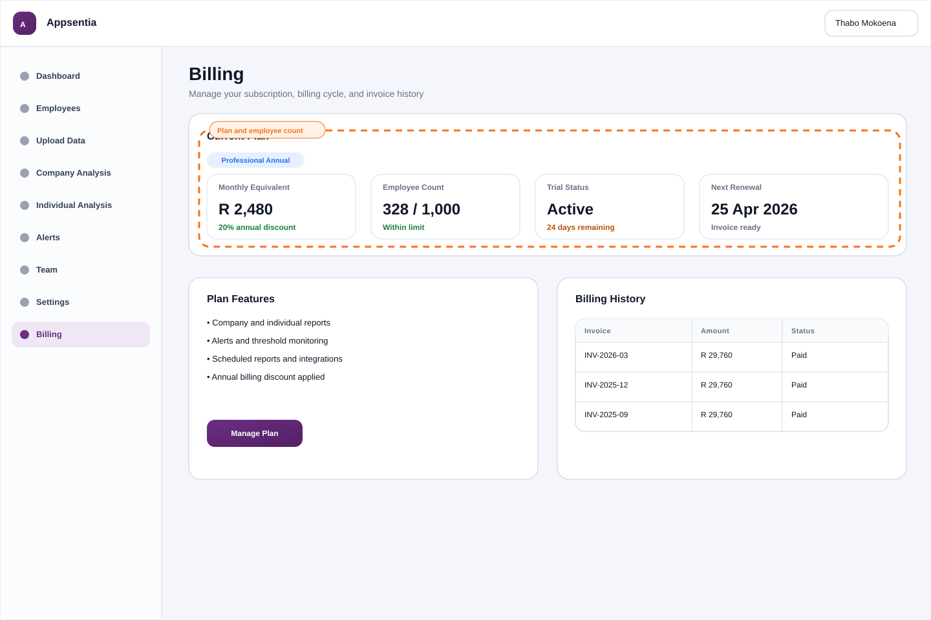This screenshot has height=620, width=931.
Task: Click the Appsentia logo icon
Action: (25, 23)
